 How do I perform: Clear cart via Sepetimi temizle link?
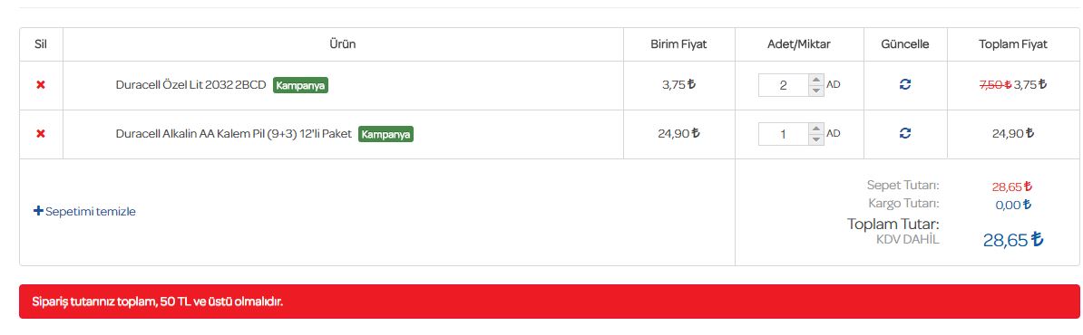coord(91,212)
